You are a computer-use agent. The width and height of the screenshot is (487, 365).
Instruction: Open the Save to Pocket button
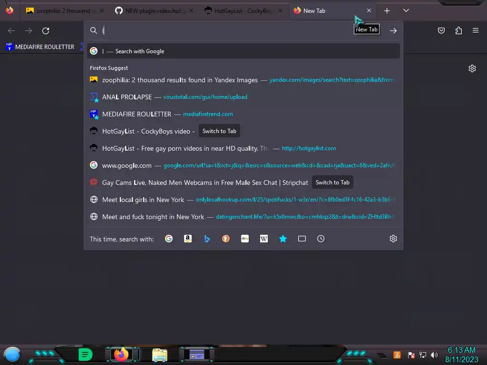click(x=441, y=30)
